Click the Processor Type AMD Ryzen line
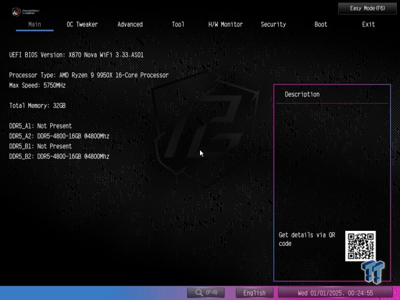Viewport: 400px width, 300px height. click(x=89, y=75)
